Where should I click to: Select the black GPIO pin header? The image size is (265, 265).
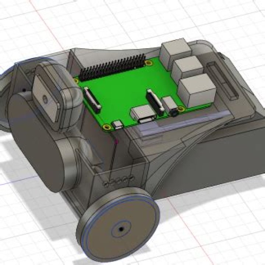click(x=112, y=67)
